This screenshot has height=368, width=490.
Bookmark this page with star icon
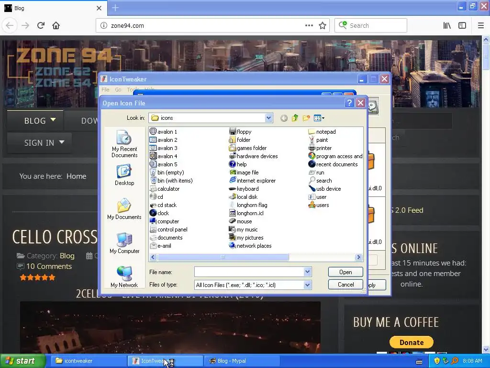coord(323,25)
